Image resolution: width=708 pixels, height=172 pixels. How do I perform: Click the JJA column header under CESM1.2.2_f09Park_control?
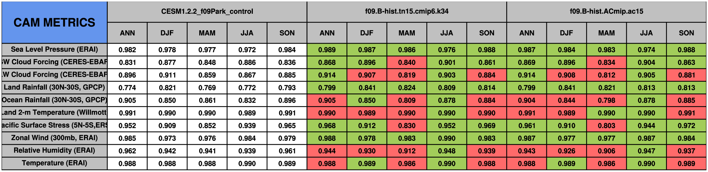click(x=247, y=33)
